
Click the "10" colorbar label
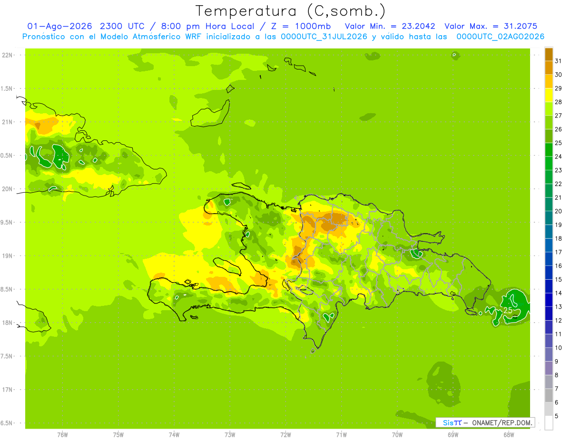click(x=558, y=348)
